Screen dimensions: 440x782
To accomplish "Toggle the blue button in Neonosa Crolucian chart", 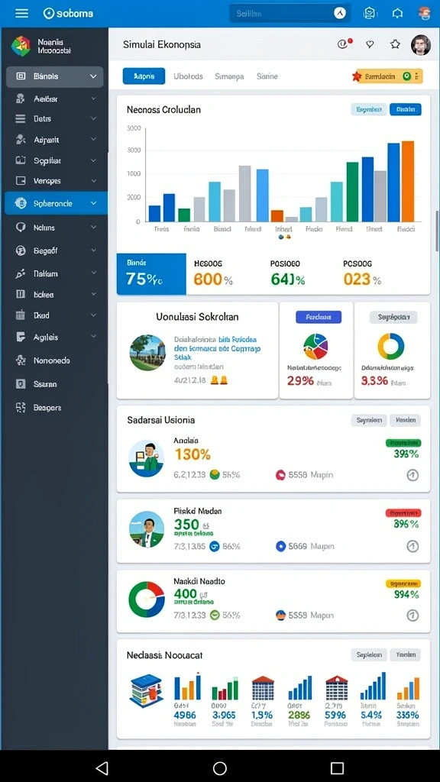I will tap(405, 109).
